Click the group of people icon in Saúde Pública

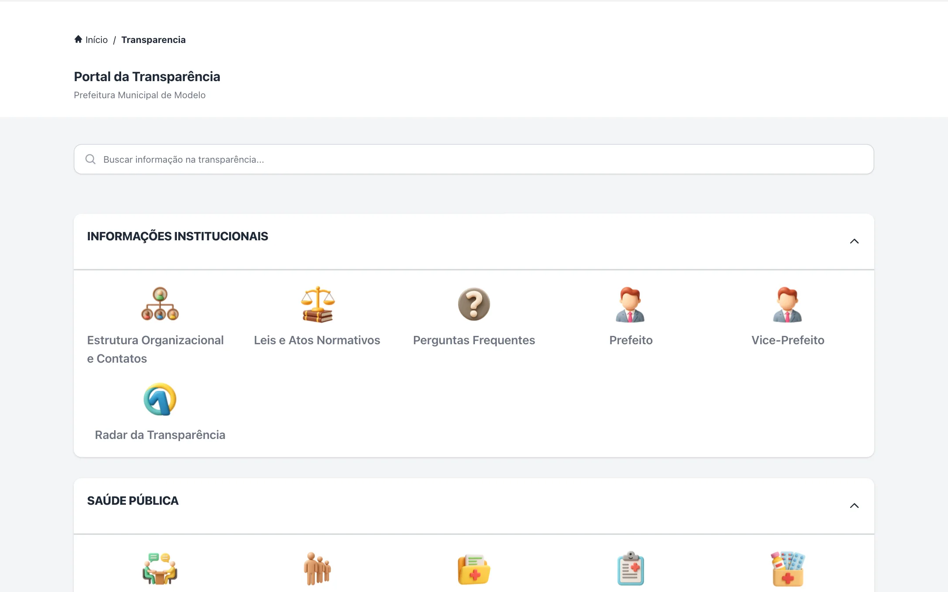(317, 568)
